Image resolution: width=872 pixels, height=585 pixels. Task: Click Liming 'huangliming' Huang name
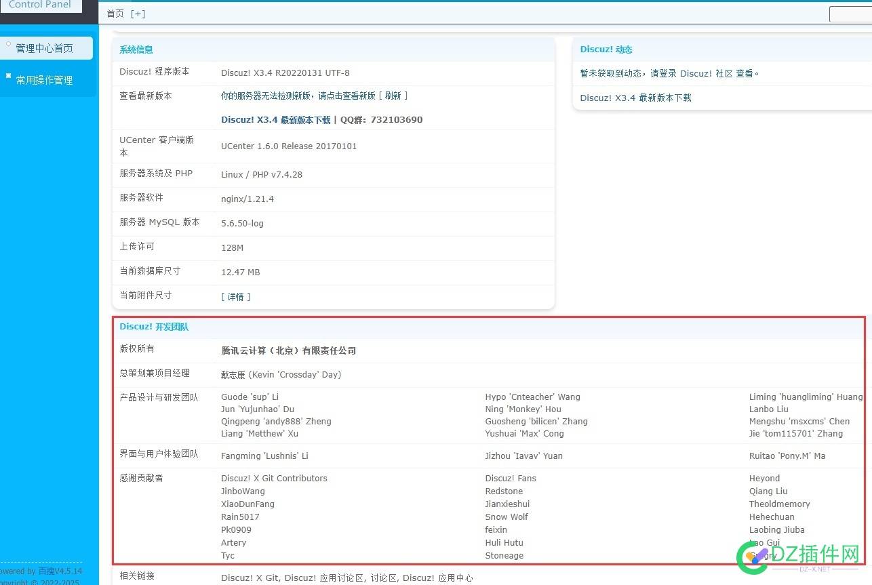(x=806, y=397)
